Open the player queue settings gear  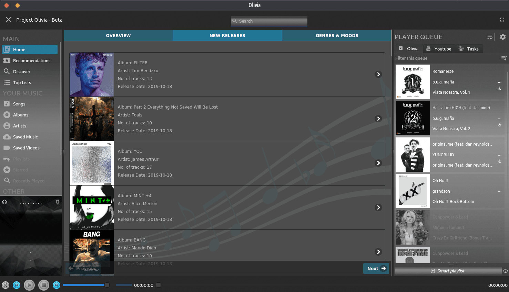[502, 37]
